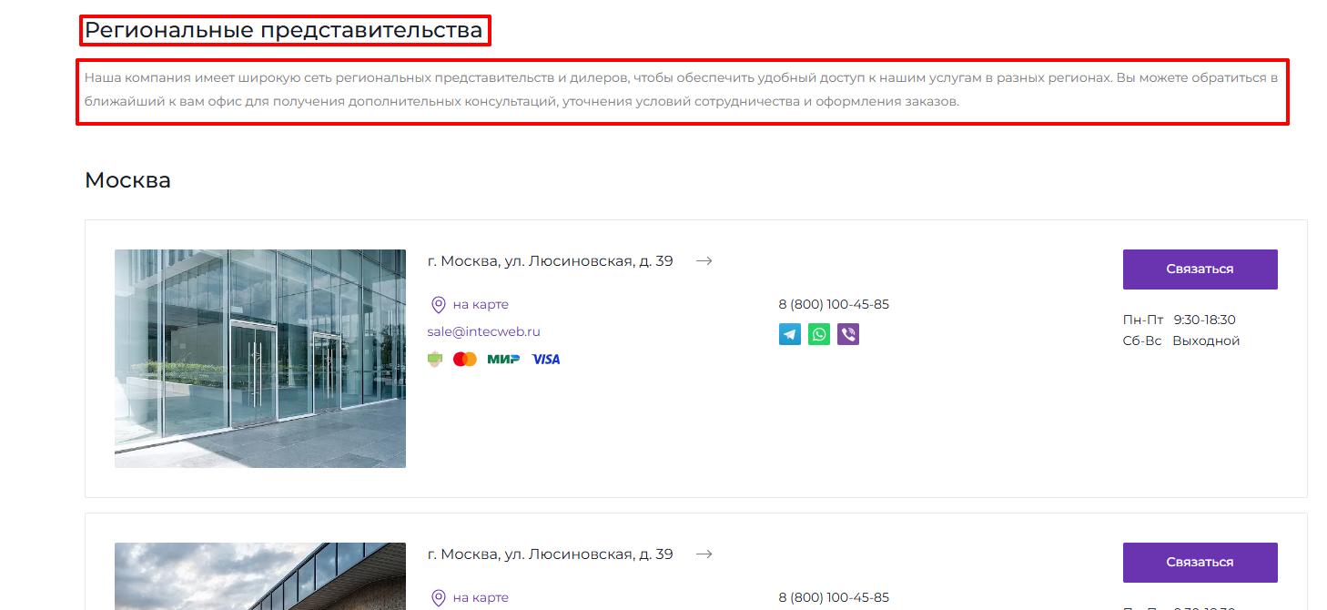Image resolution: width=1327 pixels, height=610 pixels.
Task: Click the VISA payment logo
Action: (x=546, y=360)
